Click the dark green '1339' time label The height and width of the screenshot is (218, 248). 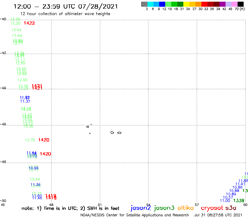click(x=239, y=201)
